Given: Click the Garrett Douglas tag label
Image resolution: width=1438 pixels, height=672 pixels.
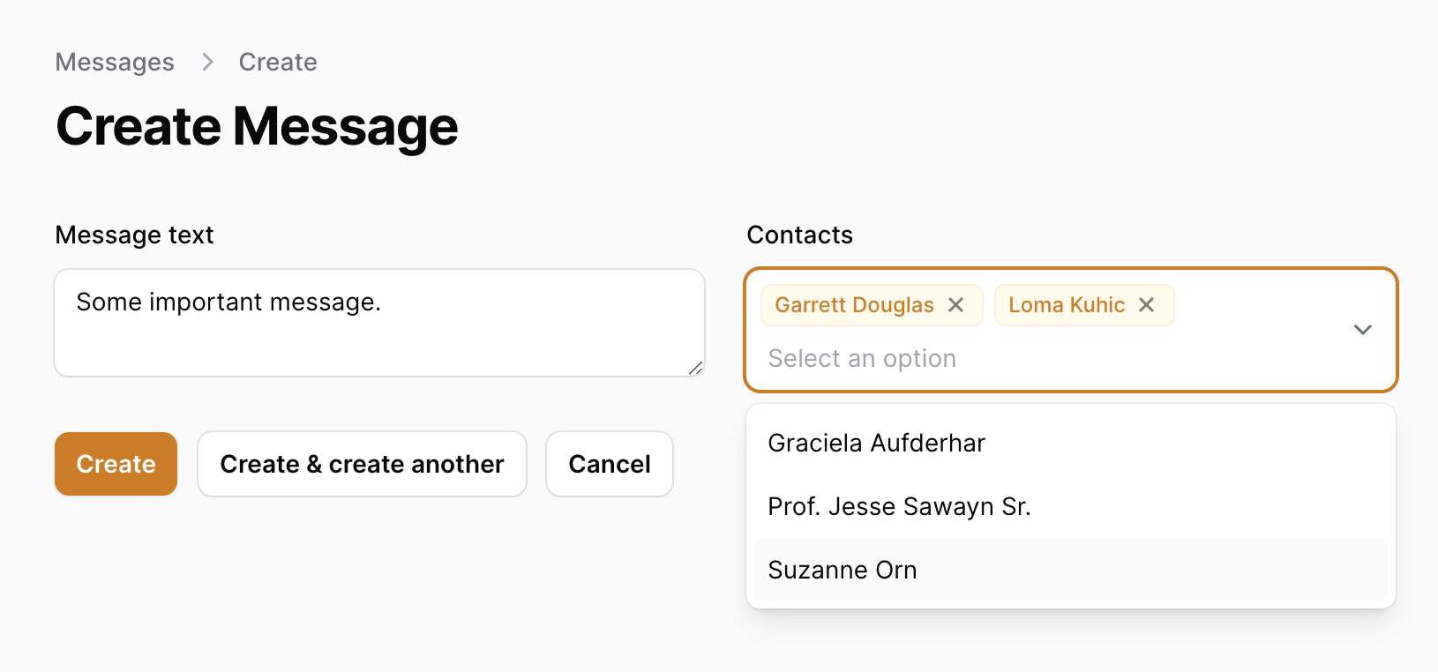Looking at the screenshot, I should tap(854, 305).
